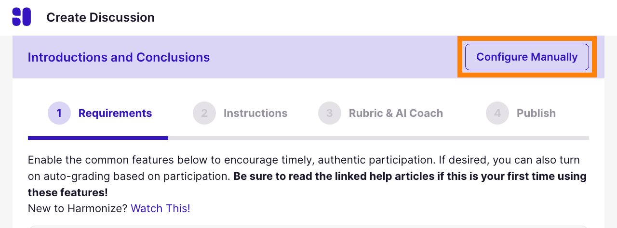Click the step 4 number circle
Viewport: 617px width, 228px height.
497,113
